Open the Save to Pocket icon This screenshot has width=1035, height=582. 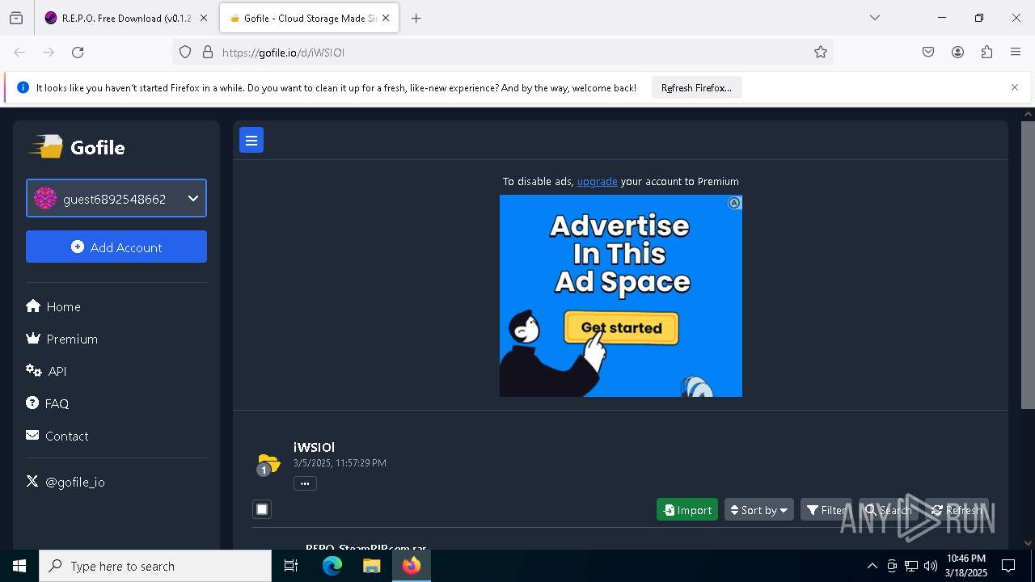tap(928, 52)
